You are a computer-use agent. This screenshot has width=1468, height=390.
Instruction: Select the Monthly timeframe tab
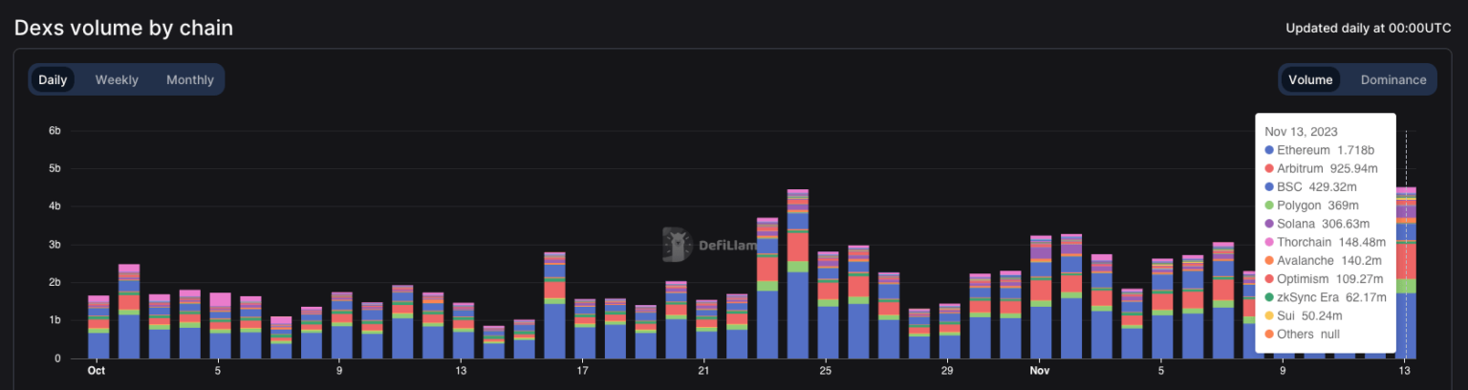click(189, 79)
